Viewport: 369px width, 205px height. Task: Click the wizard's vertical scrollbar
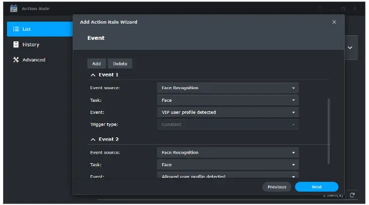pyautogui.click(x=329, y=130)
